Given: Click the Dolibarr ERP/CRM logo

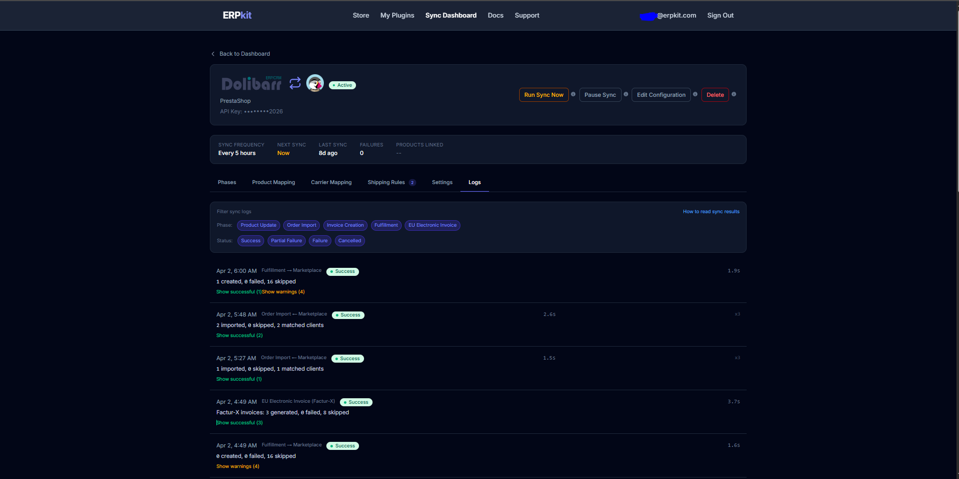Looking at the screenshot, I should coord(252,84).
